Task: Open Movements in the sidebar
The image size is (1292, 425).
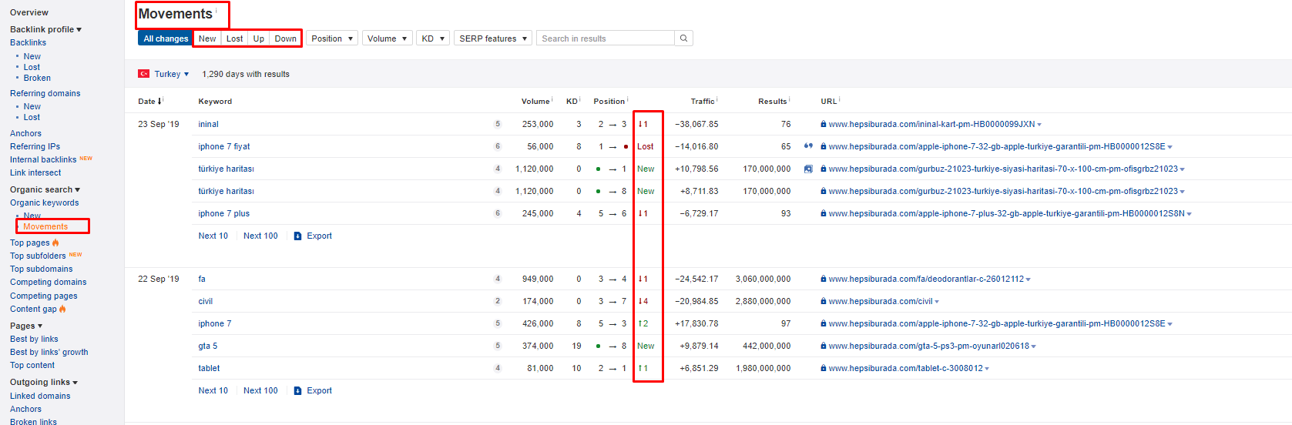Action: [x=45, y=226]
